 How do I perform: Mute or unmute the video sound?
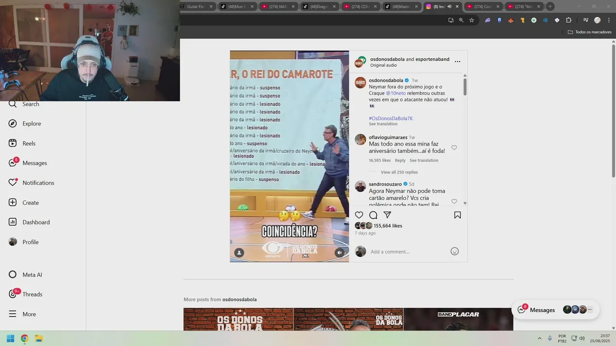[x=340, y=252]
